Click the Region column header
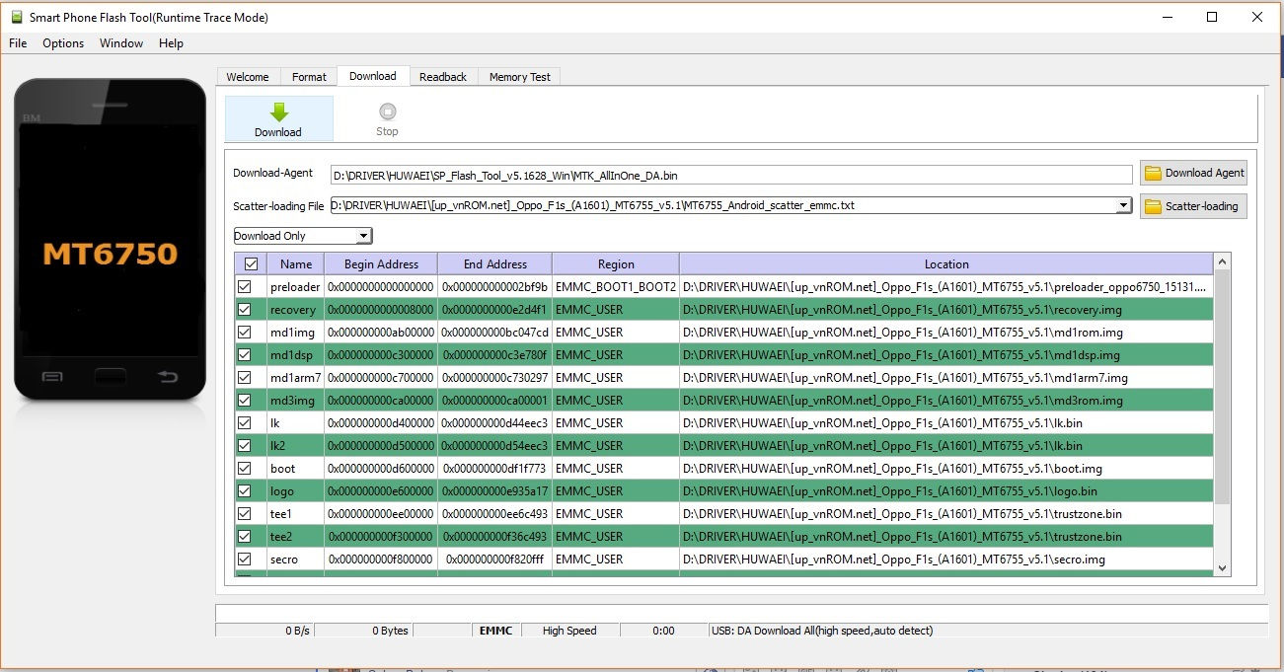Image resolution: width=1284 pixels, height=672 pixels. (x=616, y=263)
